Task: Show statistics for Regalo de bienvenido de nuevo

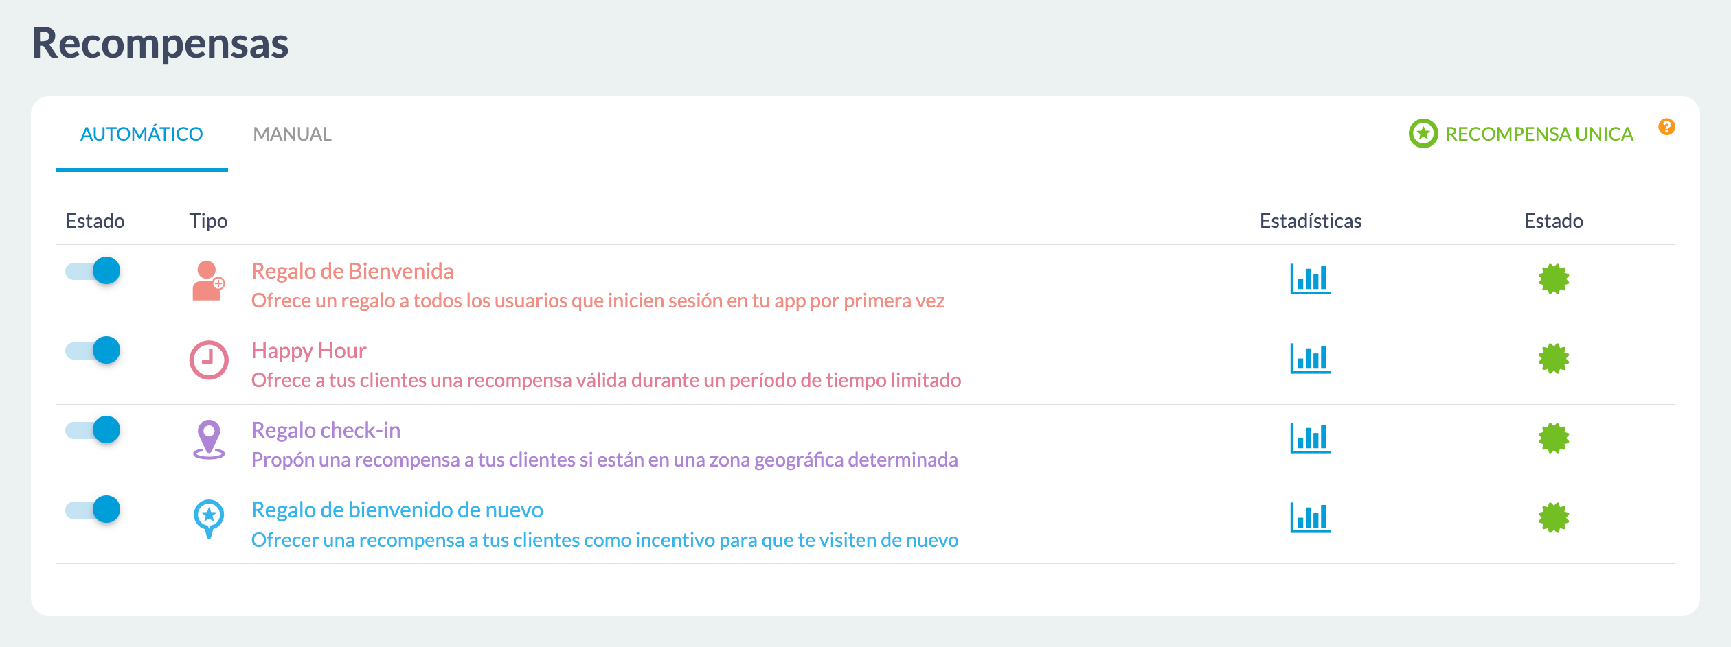Action: click(1310, 518)
